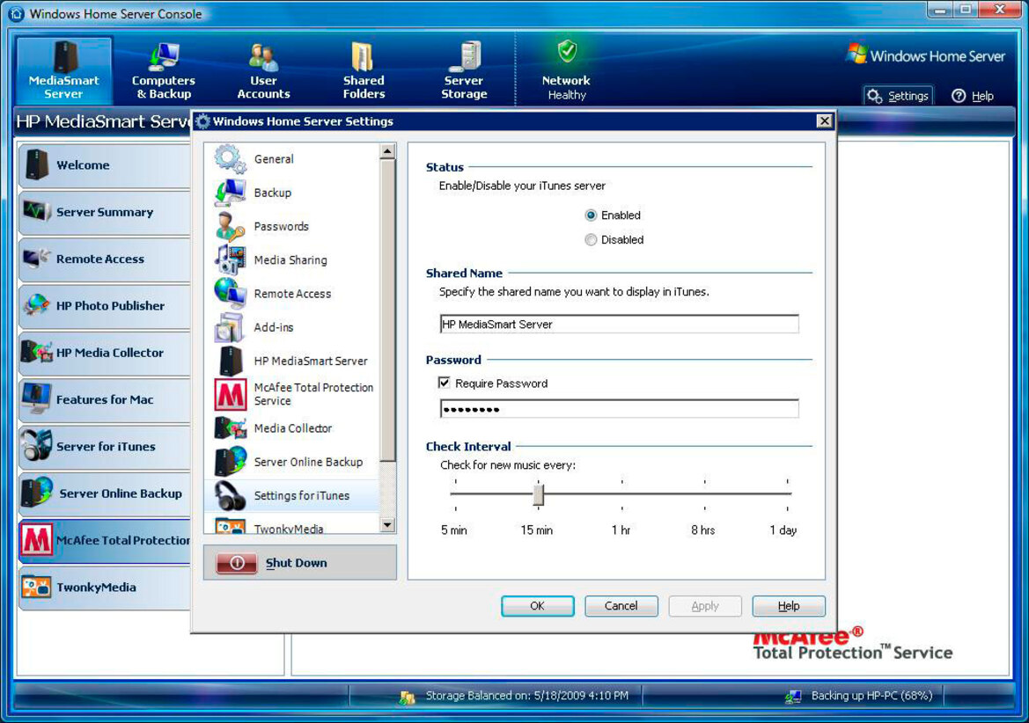Click the settings list scrollbar thumb

[x=387, y=310]
